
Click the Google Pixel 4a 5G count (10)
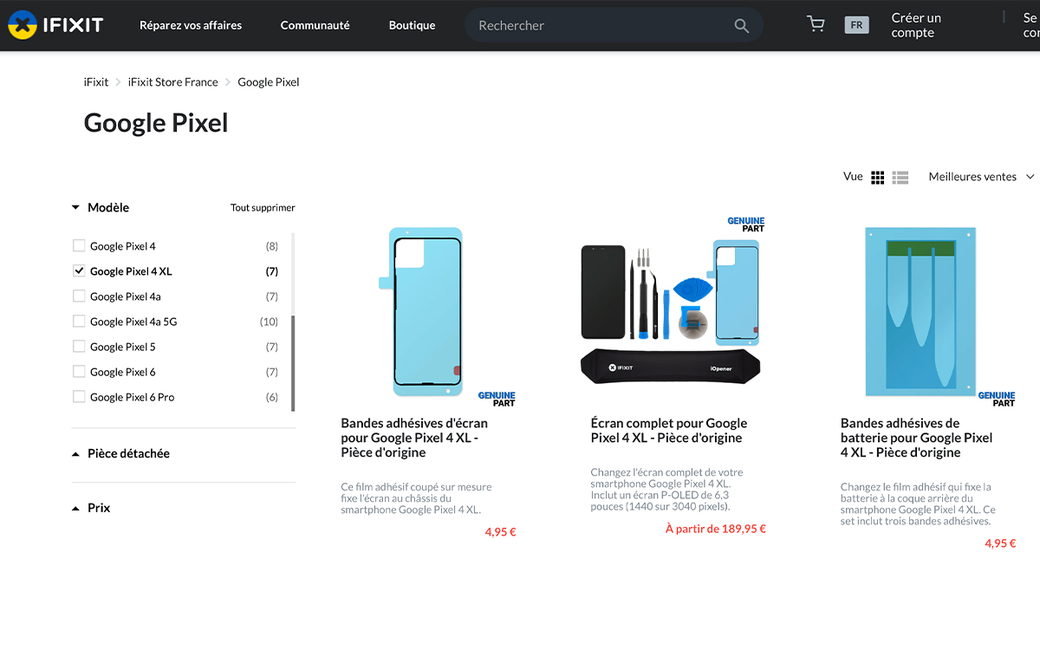tap(269, 322)
